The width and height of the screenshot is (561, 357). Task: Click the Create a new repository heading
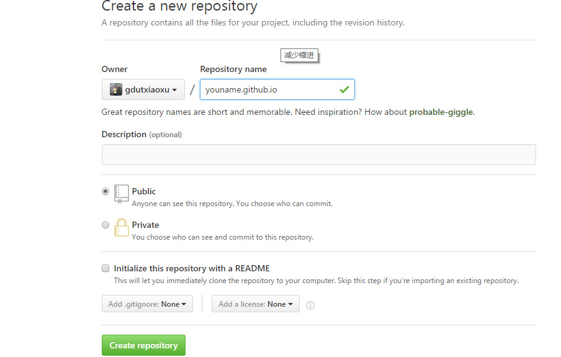point(179,6)
